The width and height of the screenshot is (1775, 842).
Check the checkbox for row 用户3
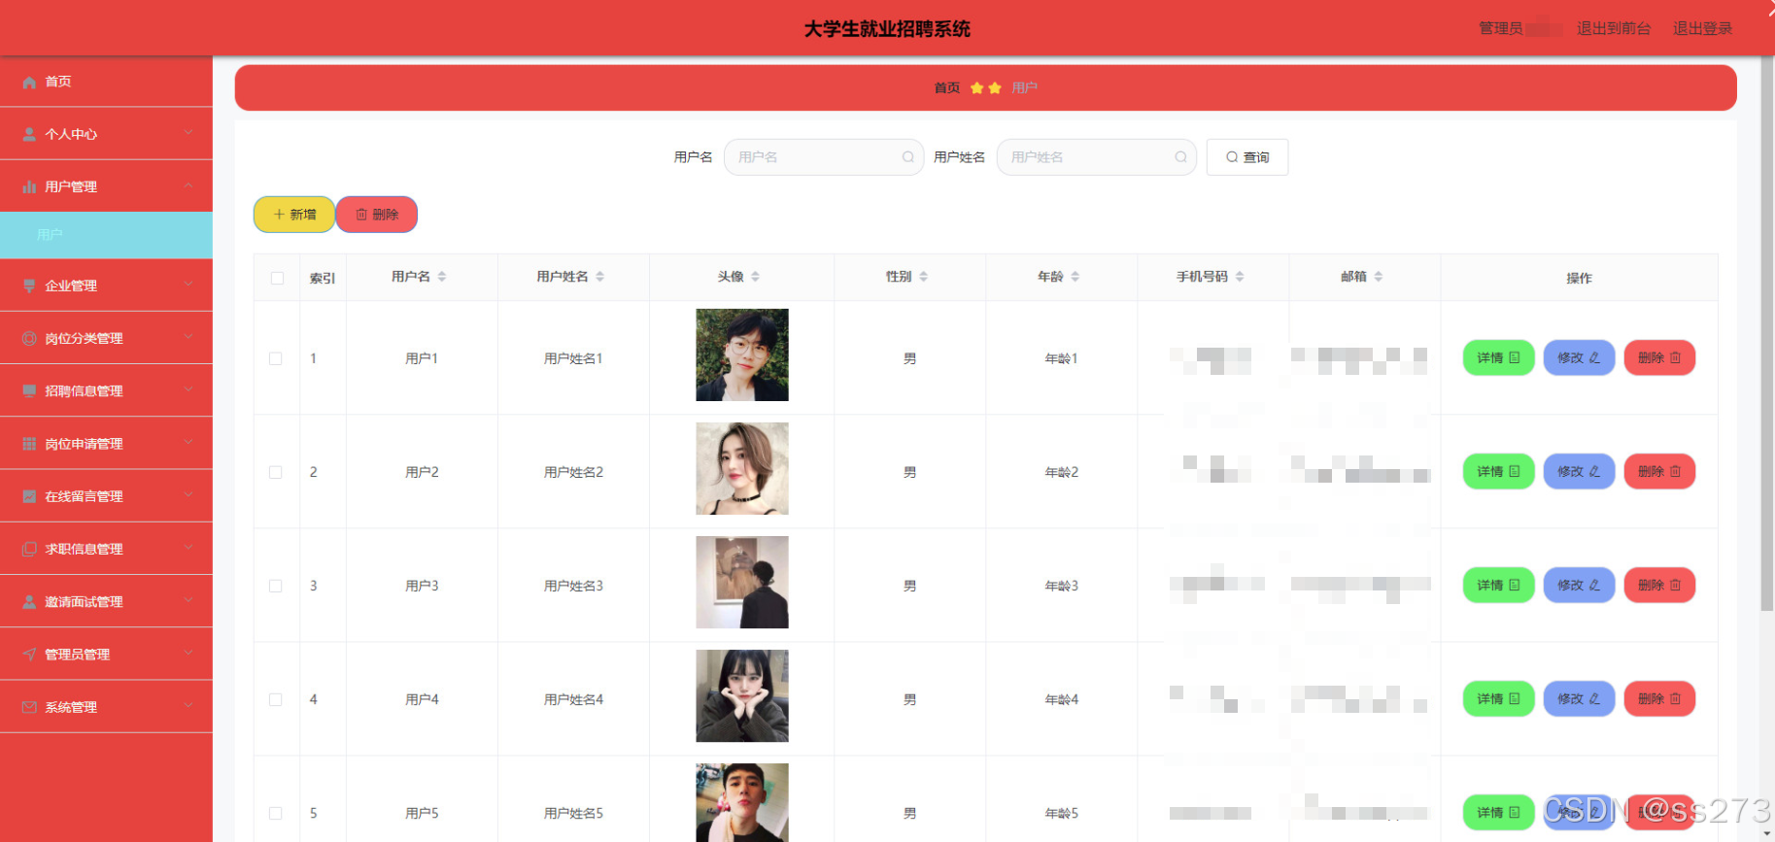(276, 586)
